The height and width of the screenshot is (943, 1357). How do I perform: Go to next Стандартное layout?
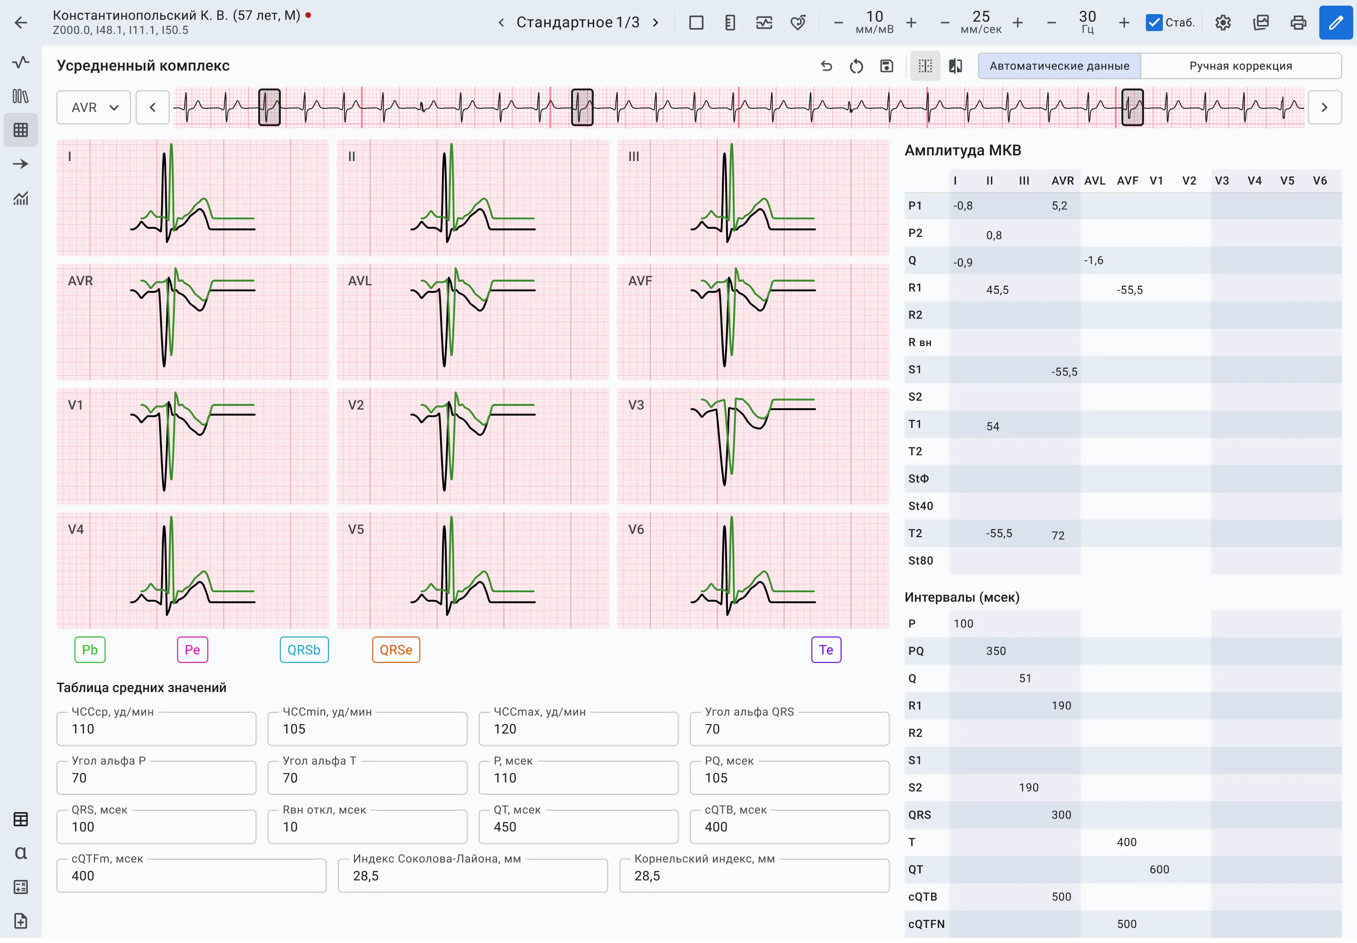[x=655, y=23]
